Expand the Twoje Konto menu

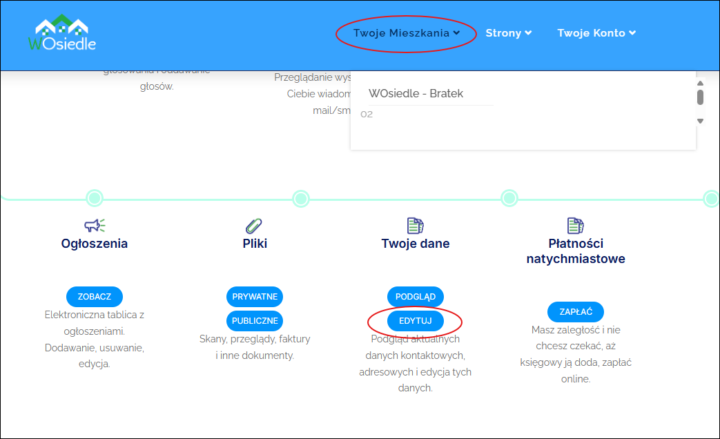tap(596, 33)
